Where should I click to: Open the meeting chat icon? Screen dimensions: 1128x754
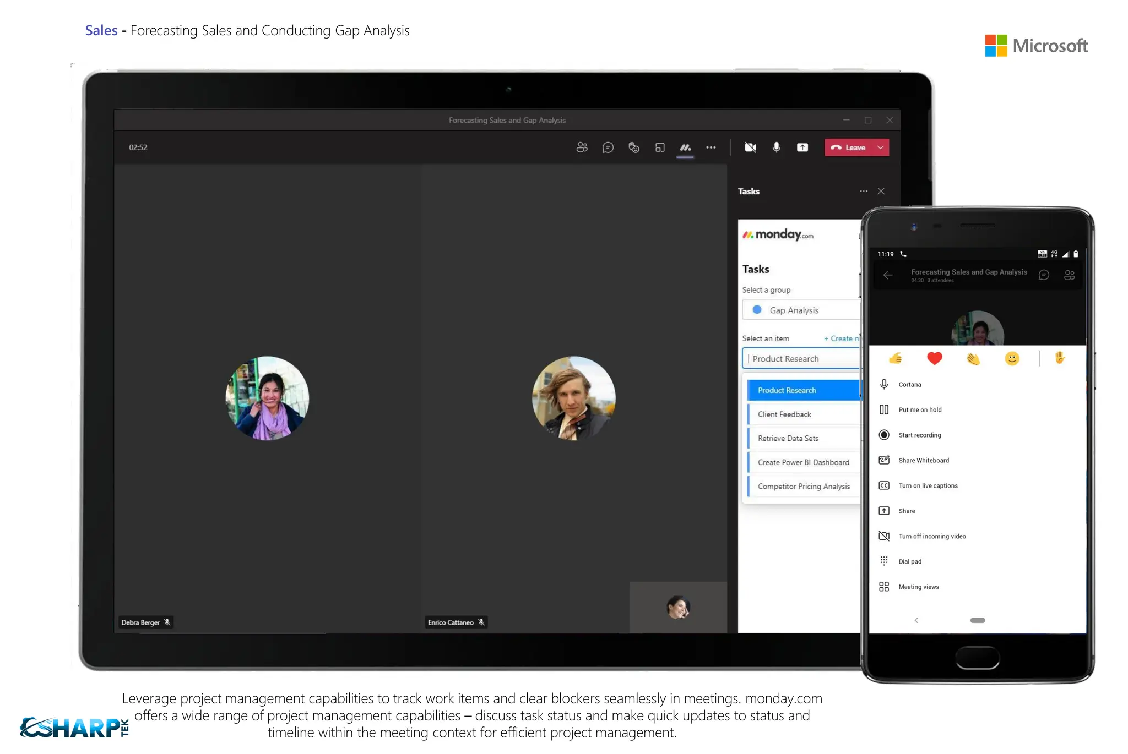pos(608,147)
